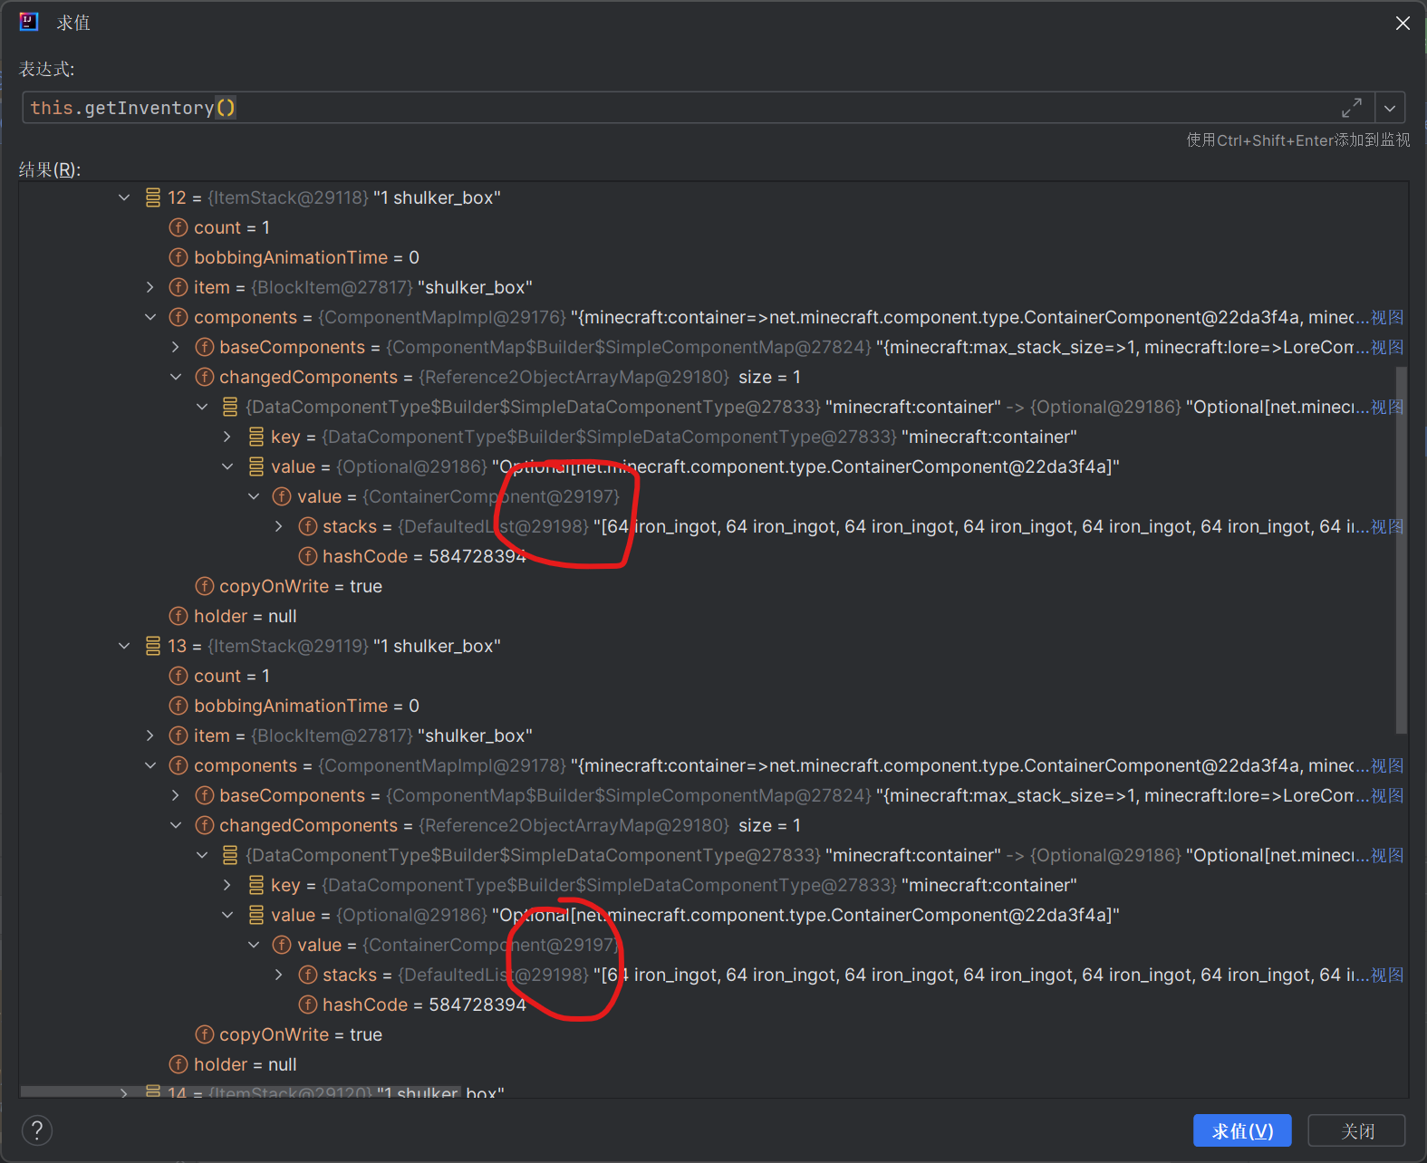Click the vertical scrollbar of results tree
The height and width of the screenshot is (1163, 1427).
coord(1402,543)
